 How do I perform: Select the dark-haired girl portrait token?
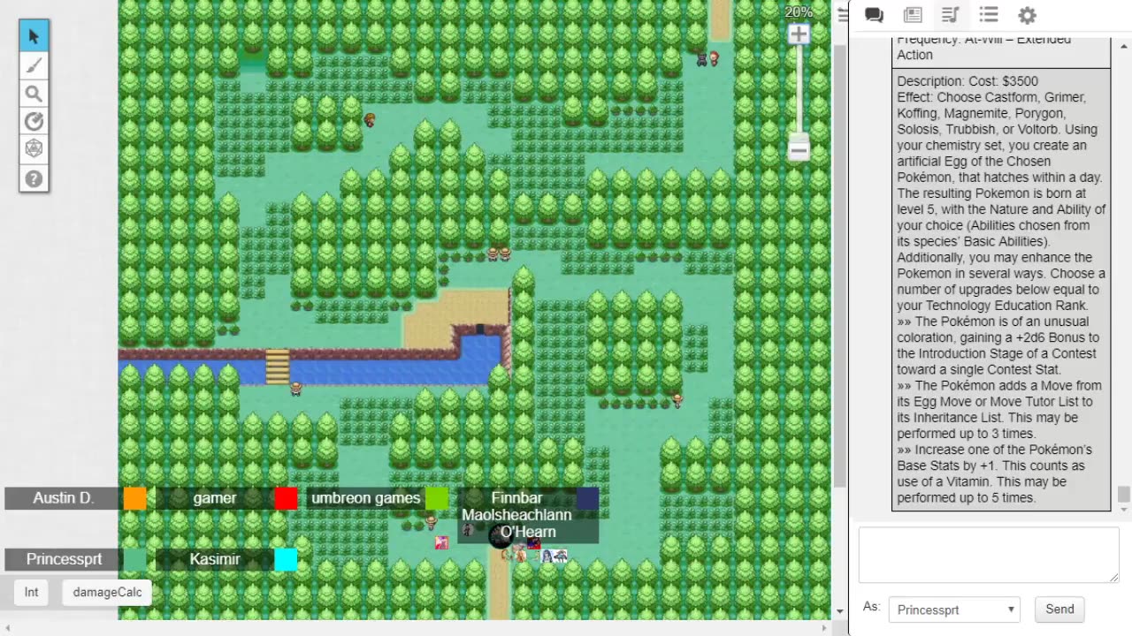point(547,556)
